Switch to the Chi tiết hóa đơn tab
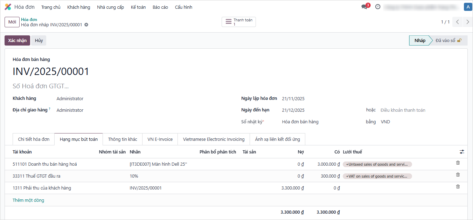The height and width of the screenshot is (220, 473). [34, 139]
